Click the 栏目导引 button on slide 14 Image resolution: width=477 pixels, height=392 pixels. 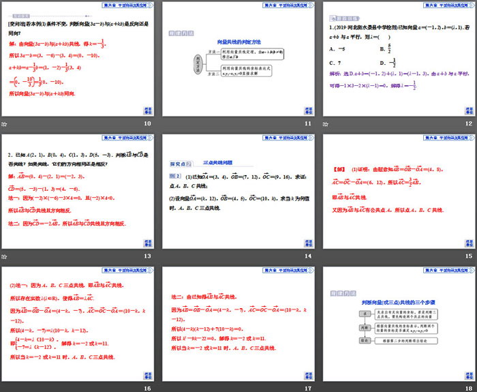(309, 243)
